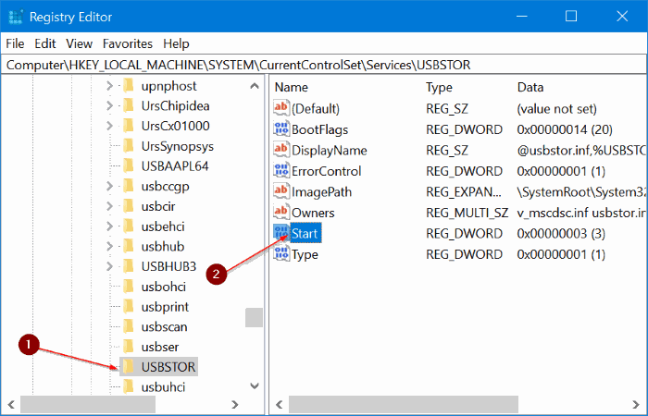This screenshot has width=648, height=416.
Task: Click the usbscan folder icon
Action: point(129,326)
